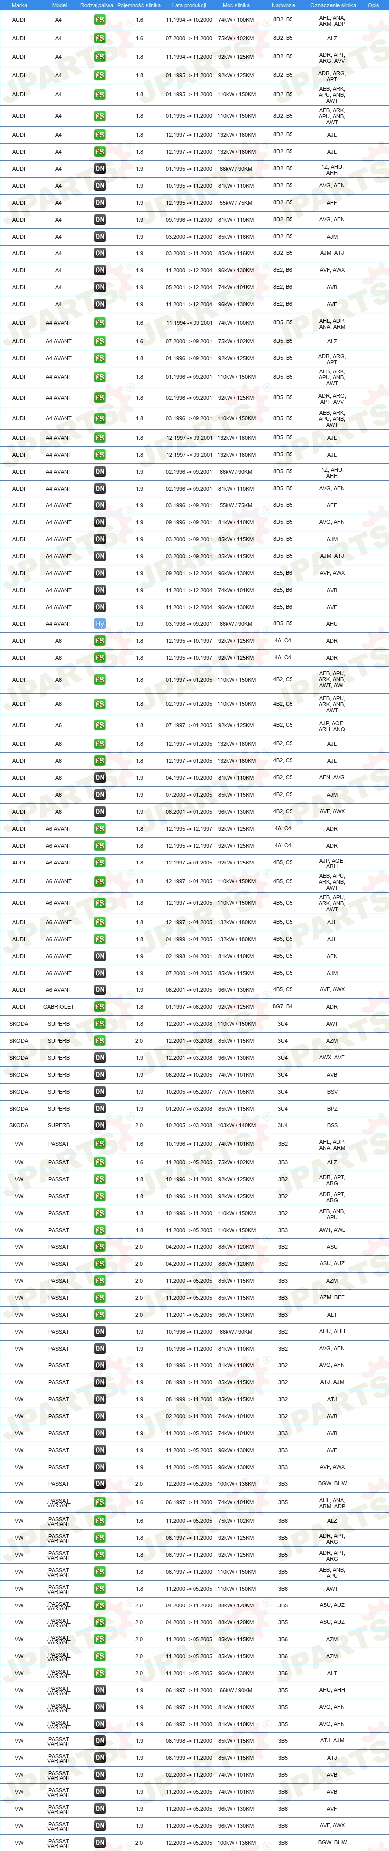Select the 01.2007 -> 03.2008 production years cell
The image size is (389, 1851).
[189, 1109]
